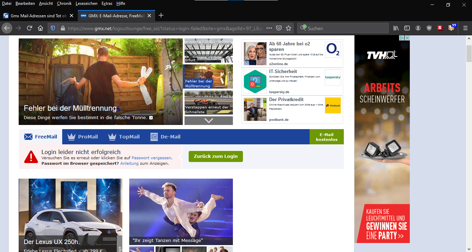Open uBlock Origin extension
Image resolution: width=472 pixels, height=252 pixels.
click(x=429, y=28)
